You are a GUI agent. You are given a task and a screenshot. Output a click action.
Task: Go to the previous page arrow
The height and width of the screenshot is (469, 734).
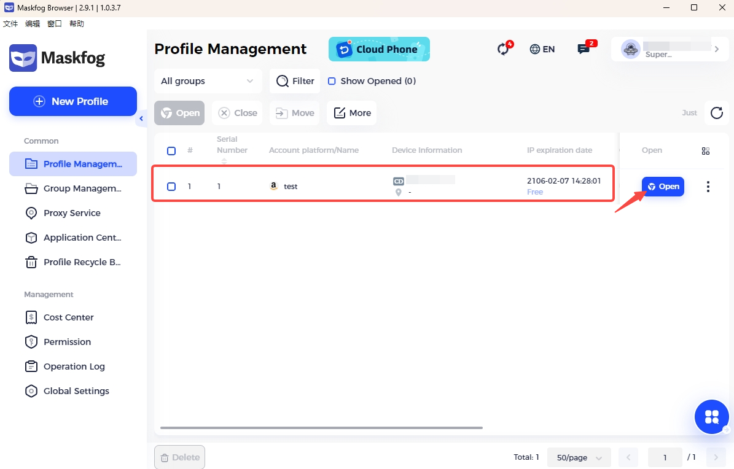628,457
